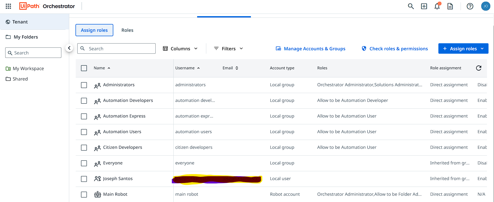Open the app launcher grid icon
This screenshot has width=494, height=202.
pyautogui.click(x=8, y=6)
